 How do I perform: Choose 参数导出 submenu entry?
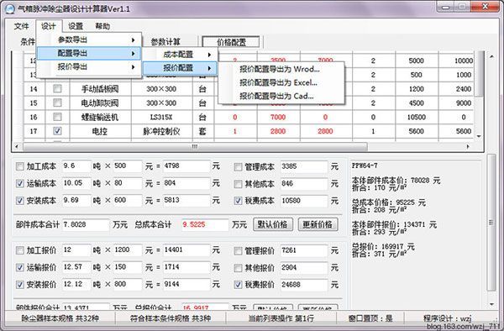click(89, 39)
